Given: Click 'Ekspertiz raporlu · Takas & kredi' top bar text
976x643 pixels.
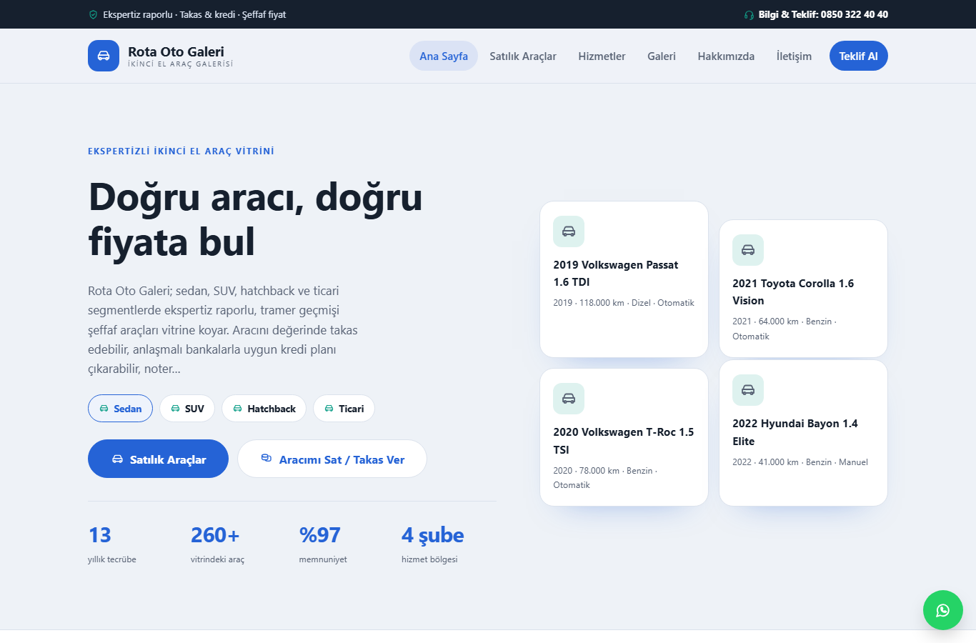Looking at the screenshot, I should point(169,14).
